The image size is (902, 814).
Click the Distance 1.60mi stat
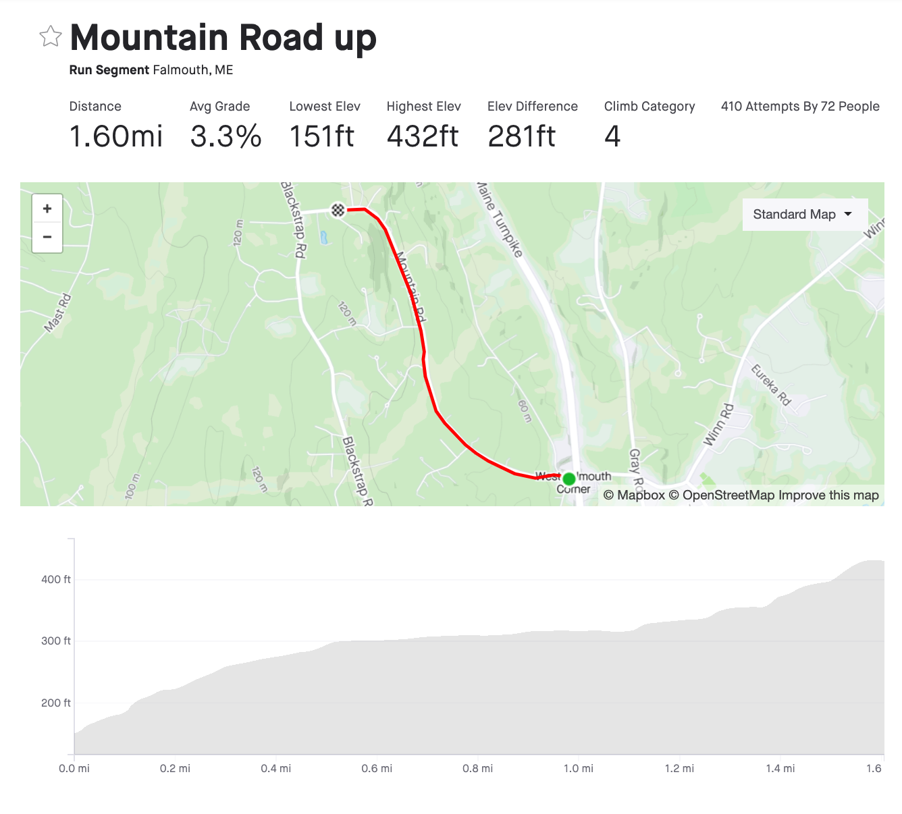point(116,136)
